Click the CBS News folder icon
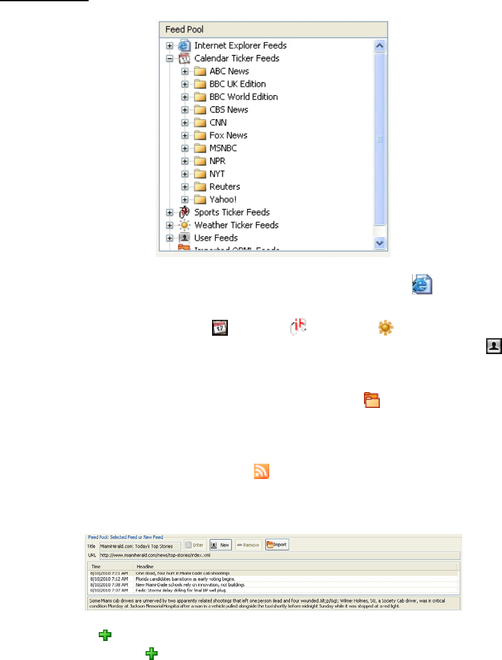The height and width of the screenshot is (660, 502). (200, 110)
